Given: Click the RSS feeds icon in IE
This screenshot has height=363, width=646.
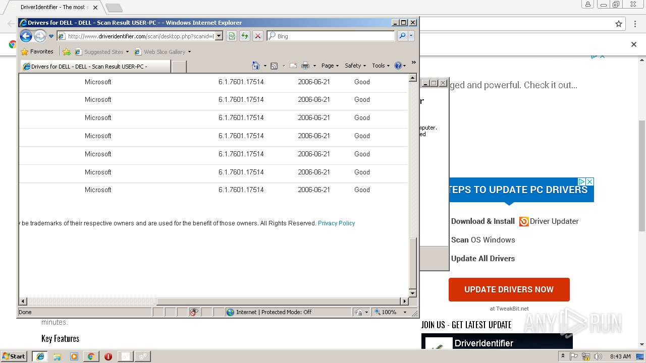Looking at the screenshot, I should pos(274,66).
